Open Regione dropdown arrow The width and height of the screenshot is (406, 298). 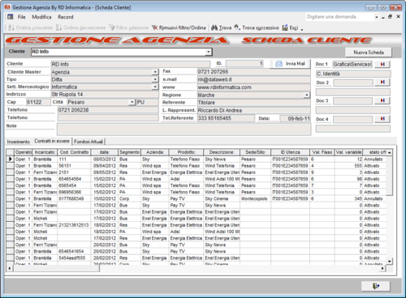[x=307, y=95]
